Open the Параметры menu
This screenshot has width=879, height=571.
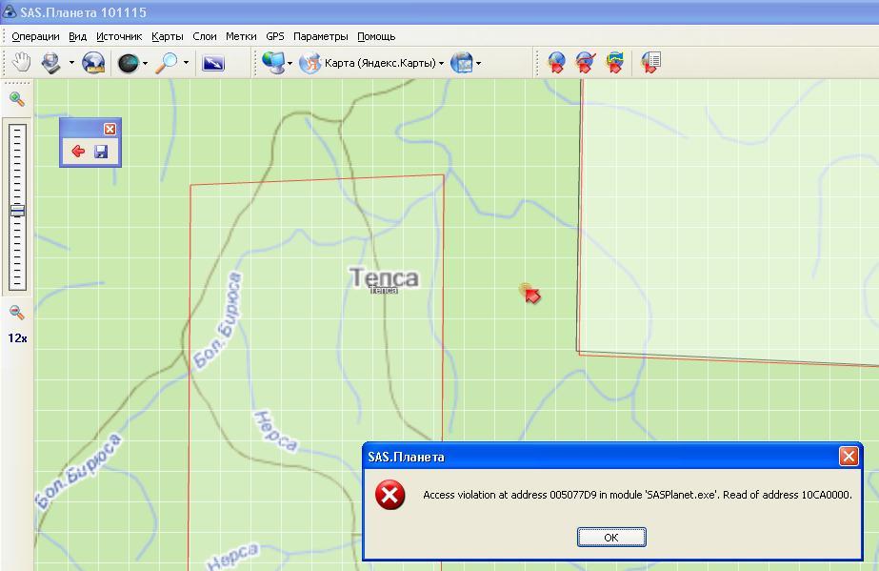(321, 36)
